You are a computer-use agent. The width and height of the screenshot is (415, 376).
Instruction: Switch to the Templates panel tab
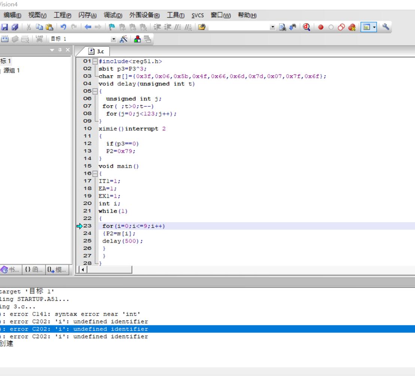pos(57,270)
